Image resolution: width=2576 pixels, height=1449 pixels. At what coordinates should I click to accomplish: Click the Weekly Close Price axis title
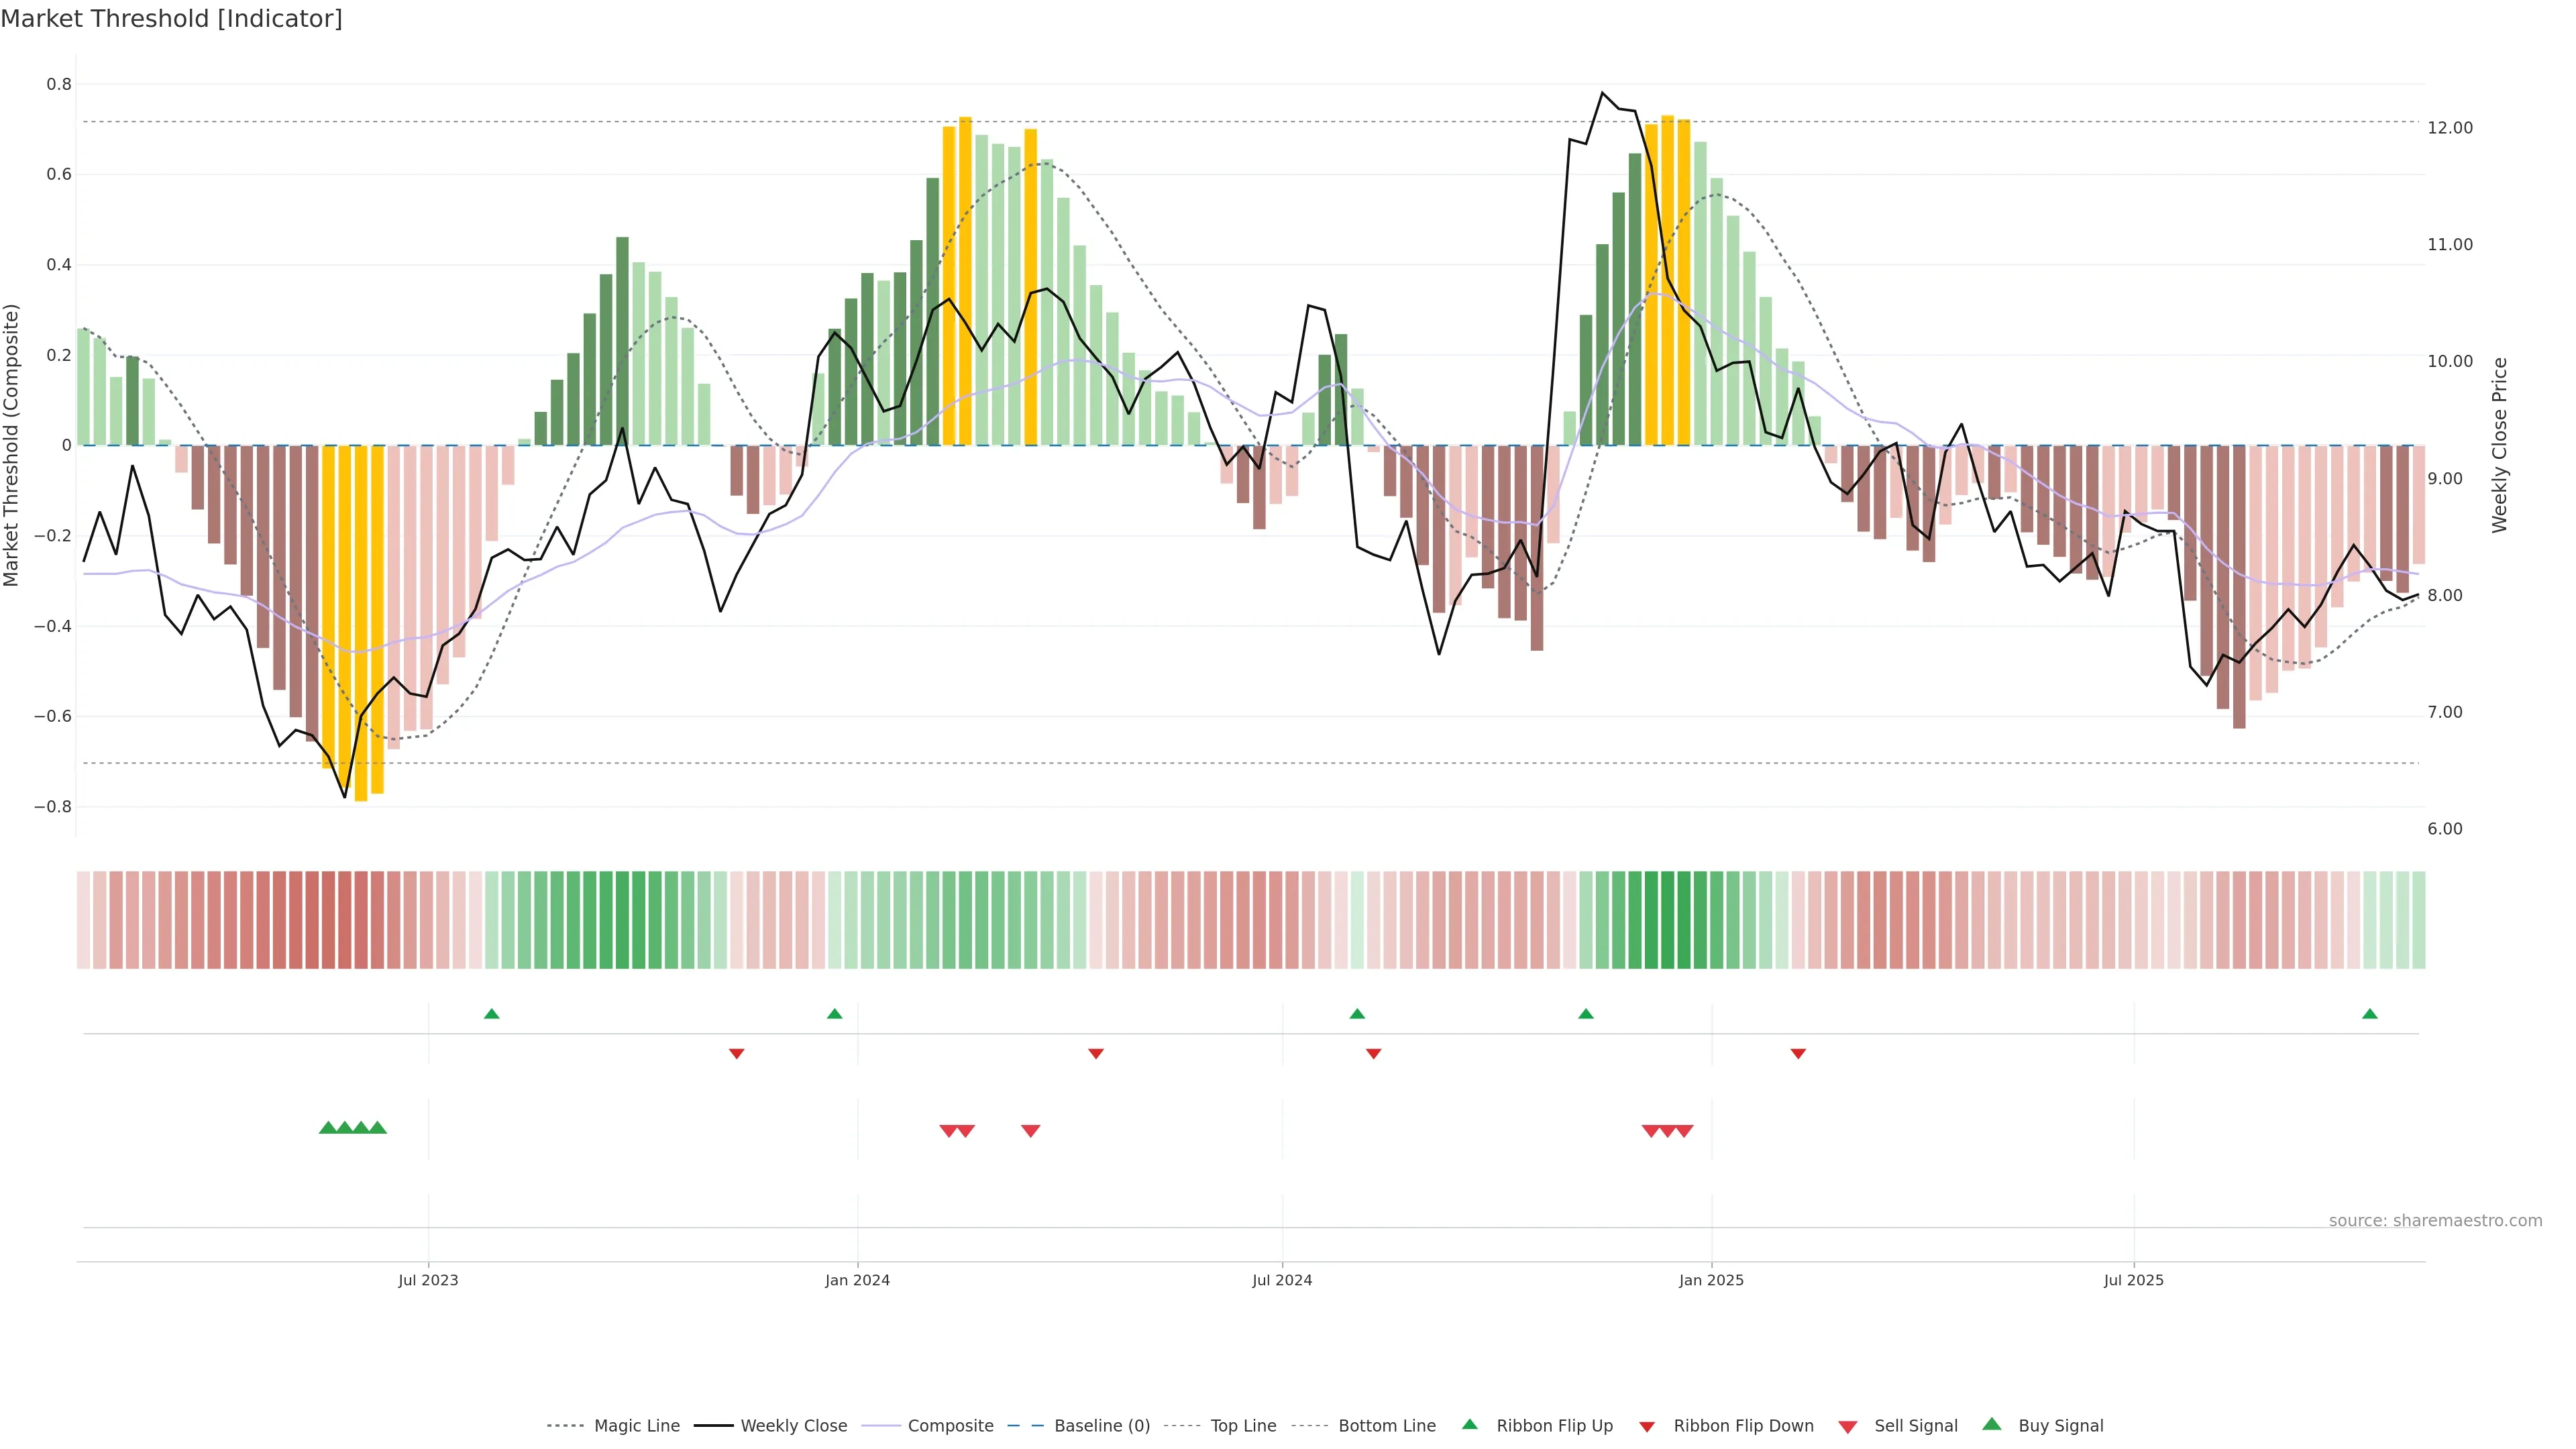click(2500, 445)
